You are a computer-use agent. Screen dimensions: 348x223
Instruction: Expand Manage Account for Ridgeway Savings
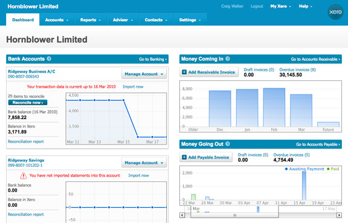(x=144, y=163)
